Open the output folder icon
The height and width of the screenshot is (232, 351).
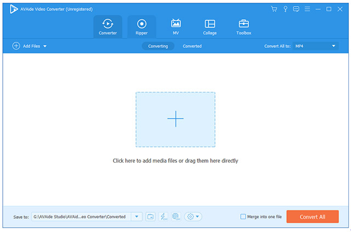tap(151, 217)
